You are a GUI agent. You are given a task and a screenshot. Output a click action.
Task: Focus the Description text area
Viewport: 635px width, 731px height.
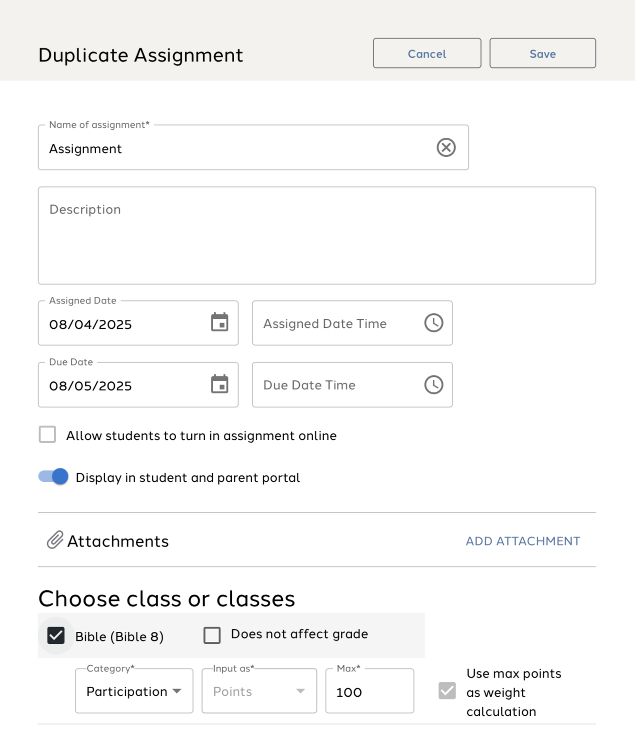pyautogui.click(x=317, y=236)
